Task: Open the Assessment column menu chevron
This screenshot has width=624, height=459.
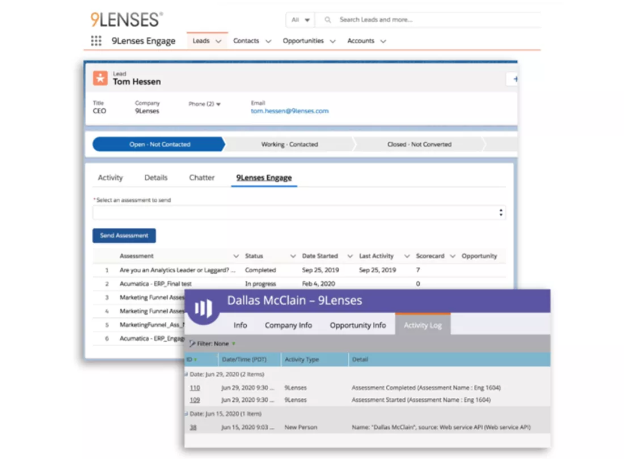Action: click(x=236, y=256)
